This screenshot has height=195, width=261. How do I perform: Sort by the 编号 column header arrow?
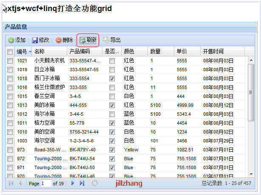30,52
